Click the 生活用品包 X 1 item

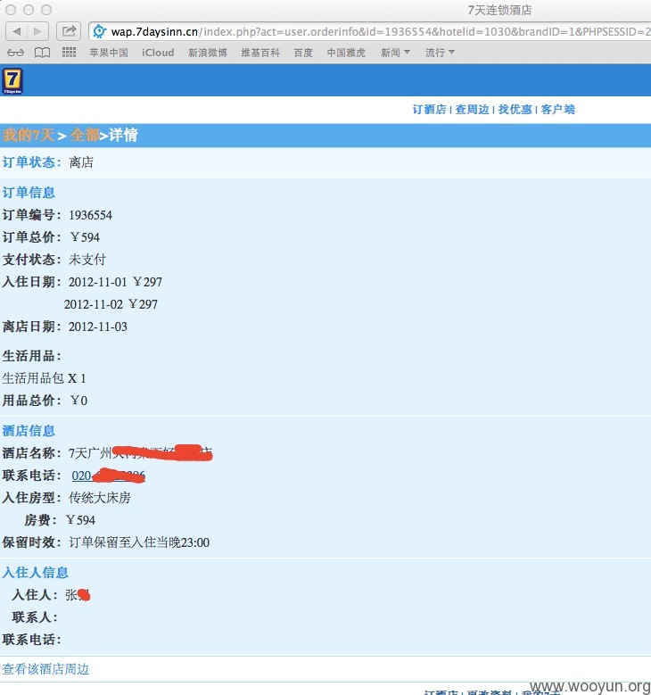(x=44, y=378)
